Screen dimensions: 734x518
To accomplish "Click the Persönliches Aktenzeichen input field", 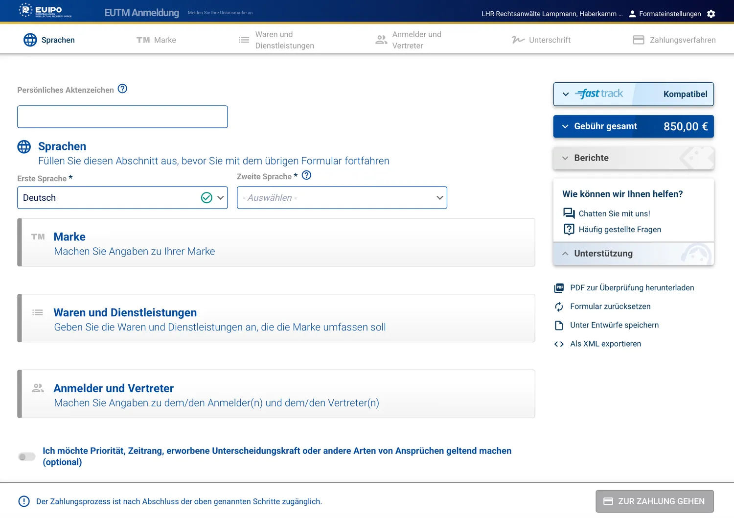I will (122, 117).
